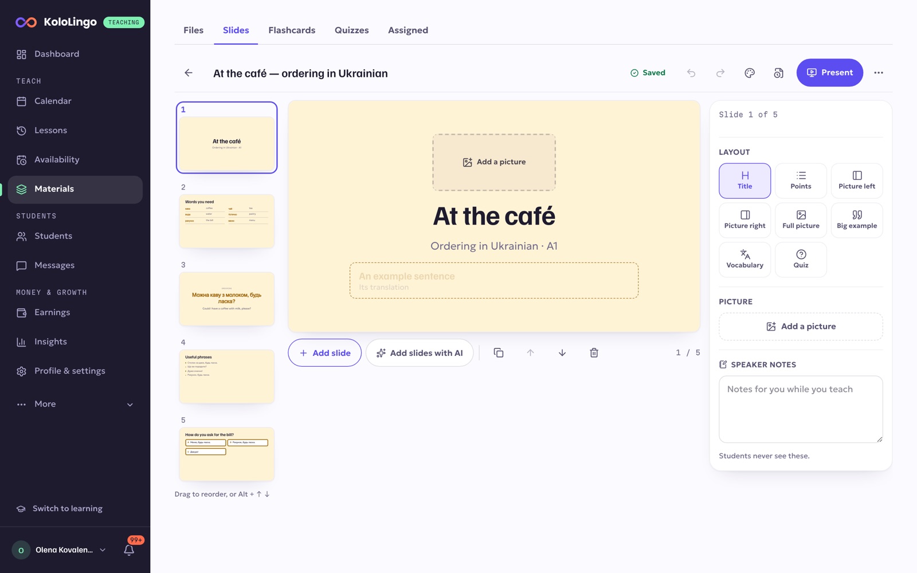Select the Big example layout
The image size is (917, 573).
click(x=857, y=220)
